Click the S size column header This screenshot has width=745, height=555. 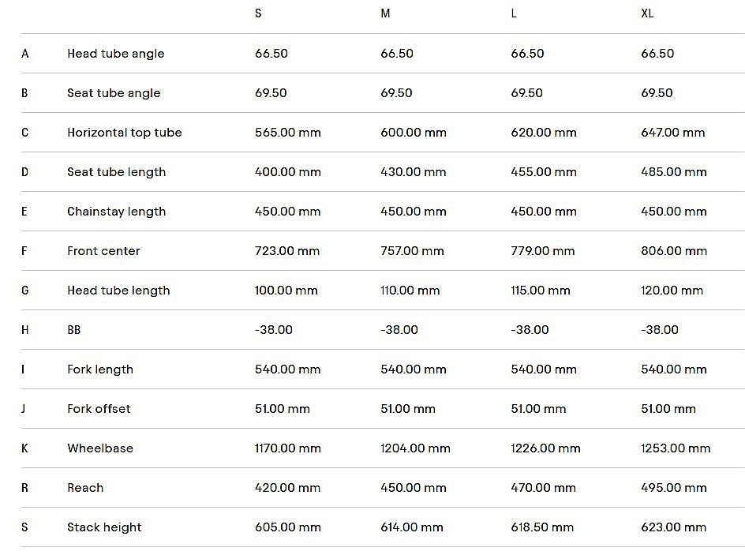point(259,14)
